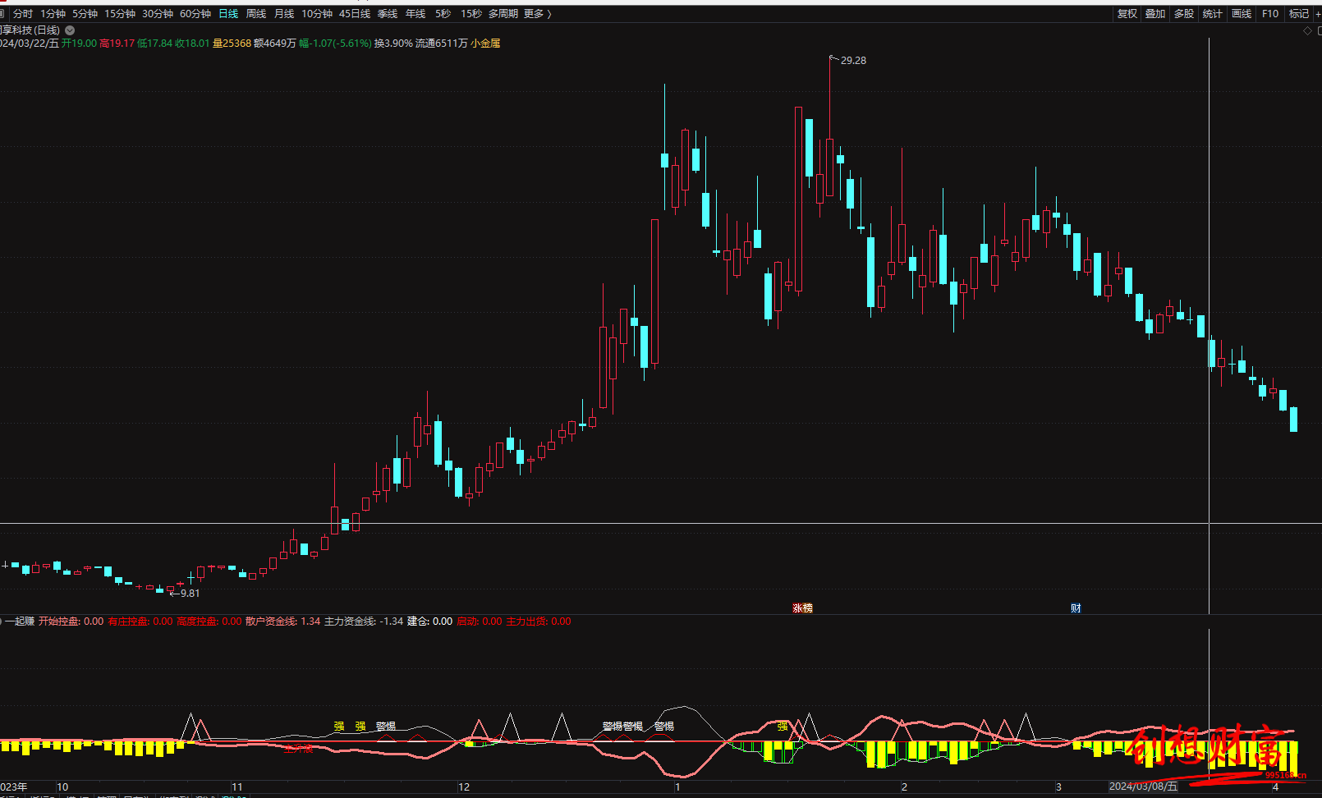Click the 开始控盘: 0.00 indicator value

click(x=71, y=621)
